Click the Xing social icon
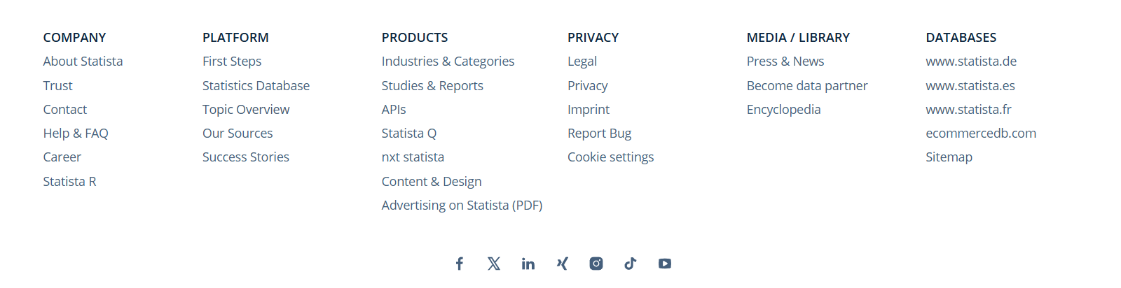Viewport: 1121px width, 288px height. (562, 264)
